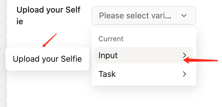The height and width of the screenshot is (107, 222).
Task: Click the arrow icon beside Input
Action: click(x=184, y=55)
